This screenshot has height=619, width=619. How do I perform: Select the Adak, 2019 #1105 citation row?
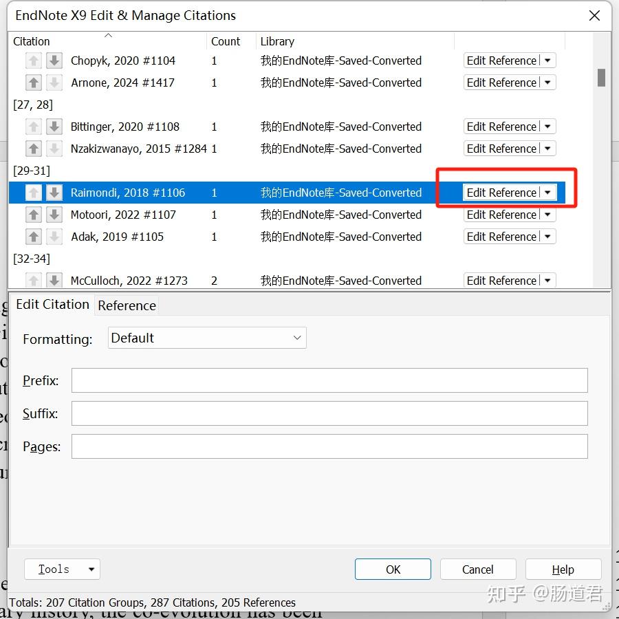coord(287,237)
